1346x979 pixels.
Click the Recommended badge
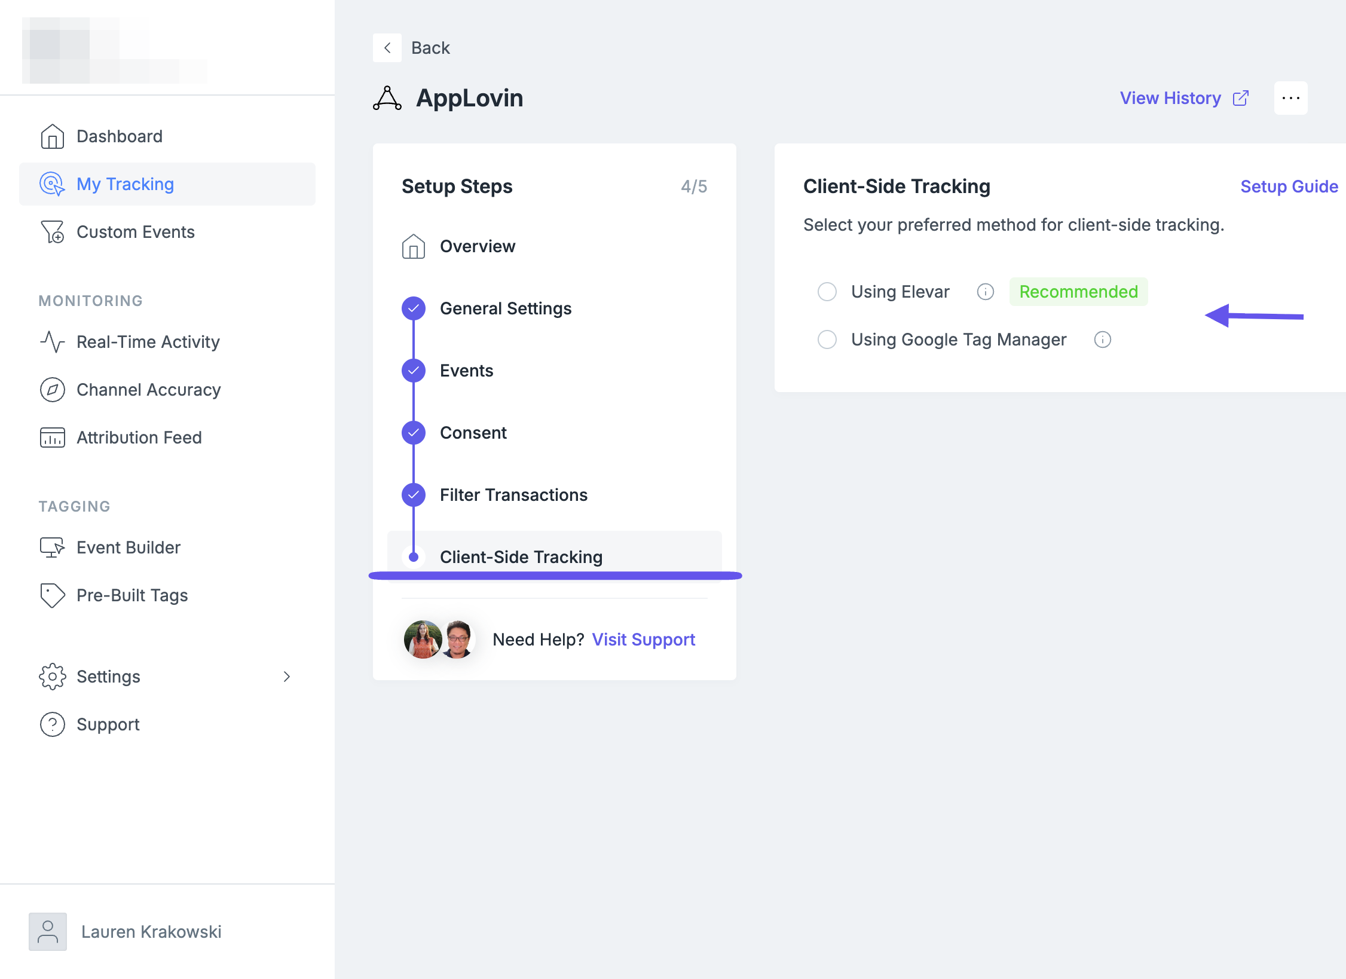pos(1079,292)
